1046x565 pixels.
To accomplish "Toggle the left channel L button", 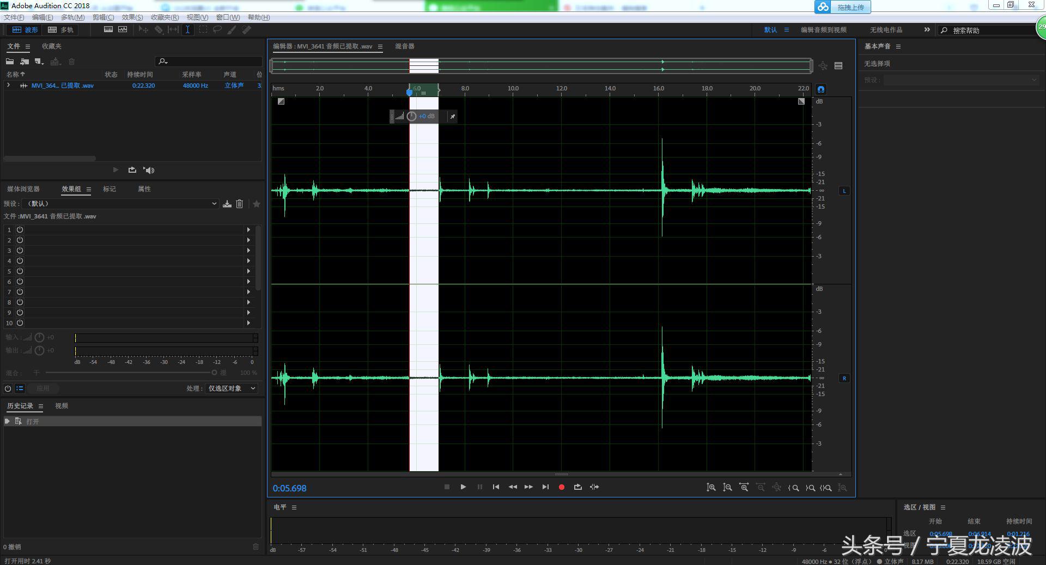I will tap(844, 191).
